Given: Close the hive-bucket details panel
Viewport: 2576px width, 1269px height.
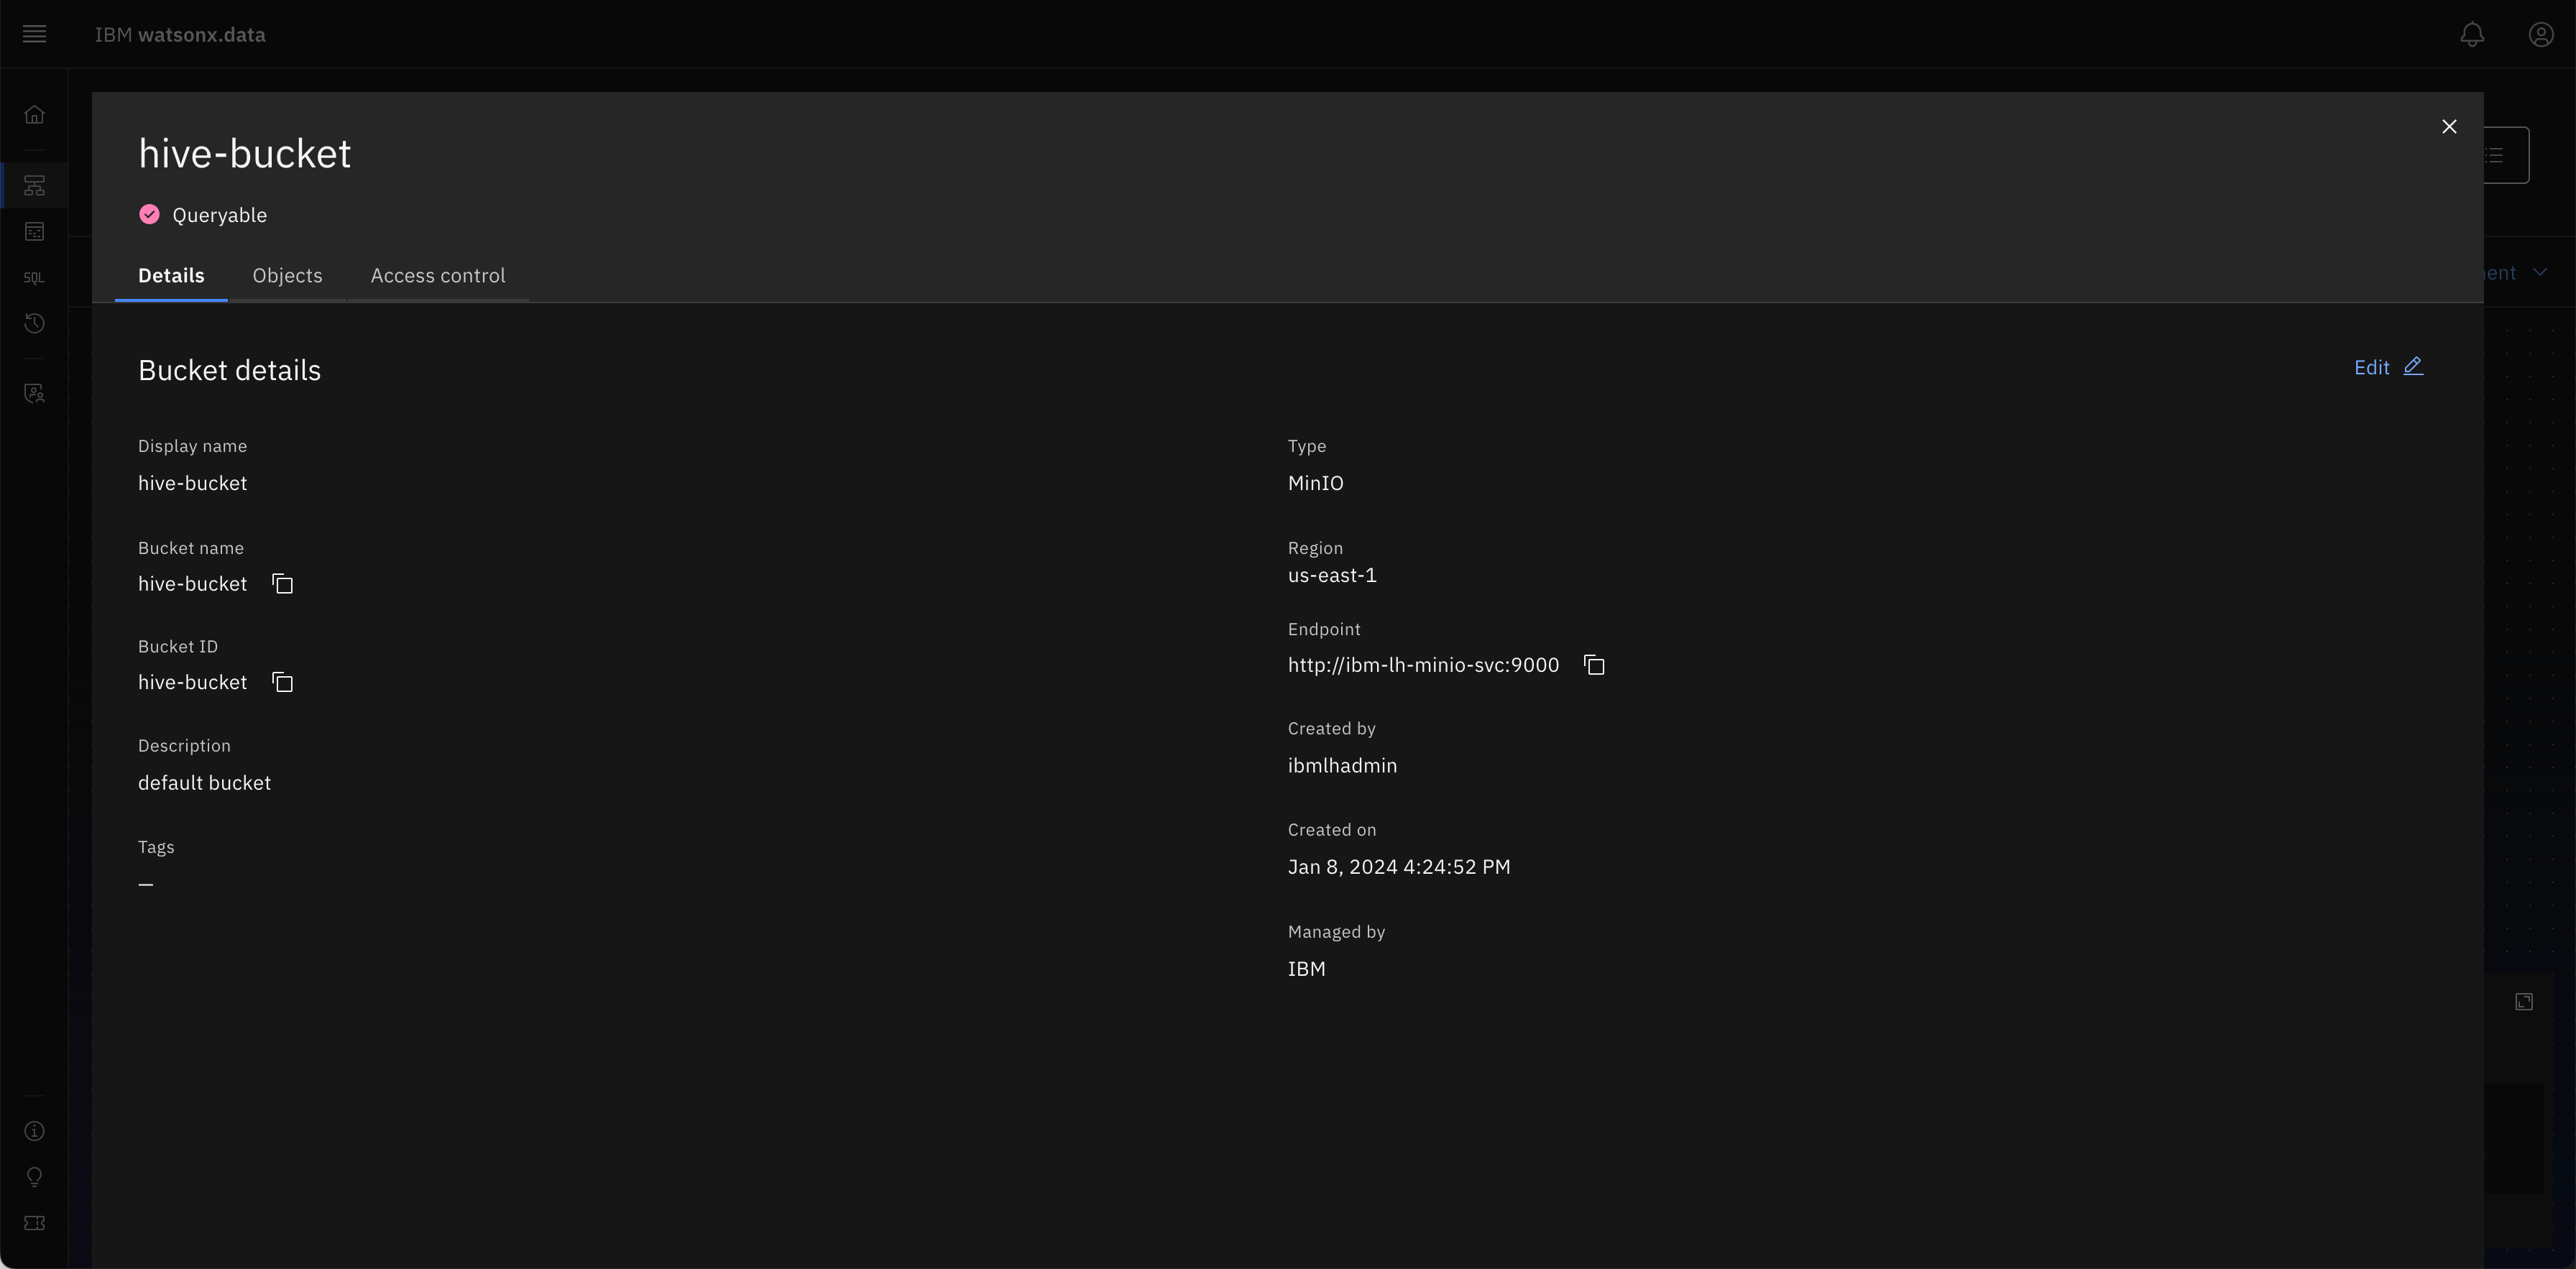Looking at the screenshot, I should pyautogui.click(x=2449, y=127).
